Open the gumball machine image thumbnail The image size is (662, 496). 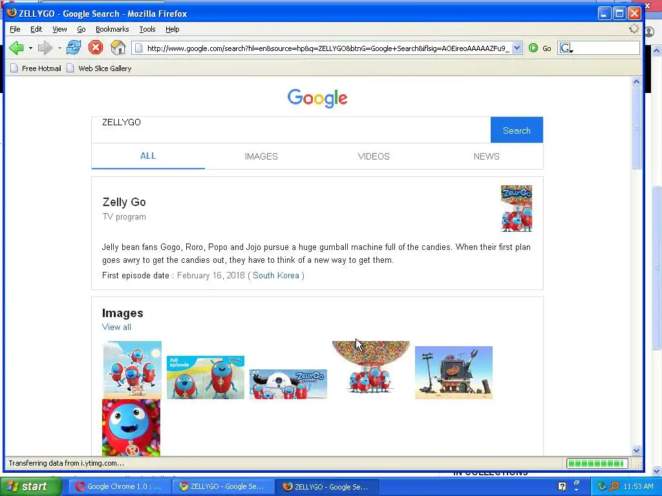[x=371, y=367]
